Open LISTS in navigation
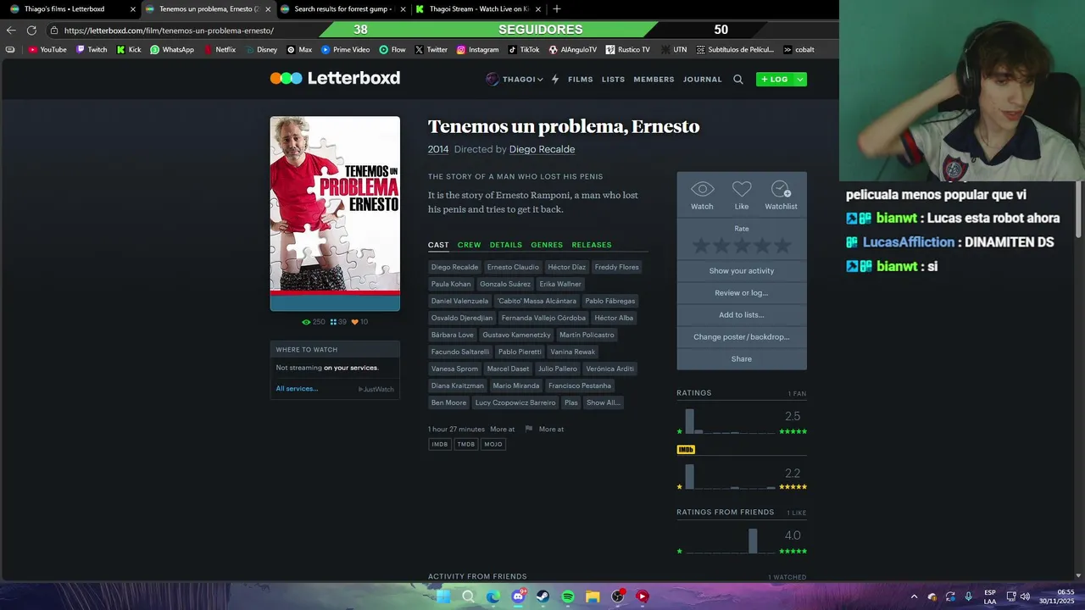This screenshot has height=610, width=1085. tap(613, 79)
